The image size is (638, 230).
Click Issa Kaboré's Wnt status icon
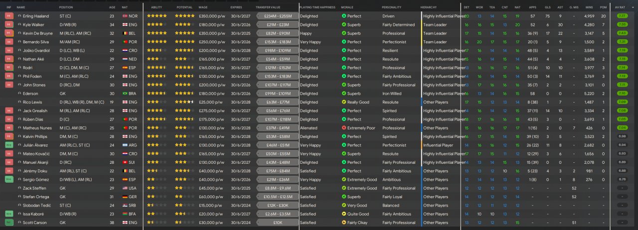click(8, 214)
